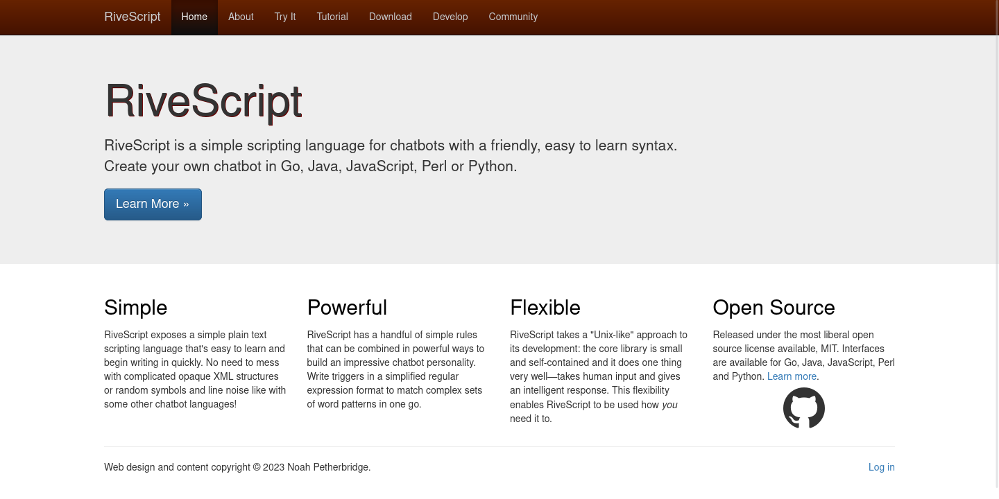Open the Tutorial menu item
Image resolution: width=999 pixels, height=499 pixels.
[x=332, y=17]
